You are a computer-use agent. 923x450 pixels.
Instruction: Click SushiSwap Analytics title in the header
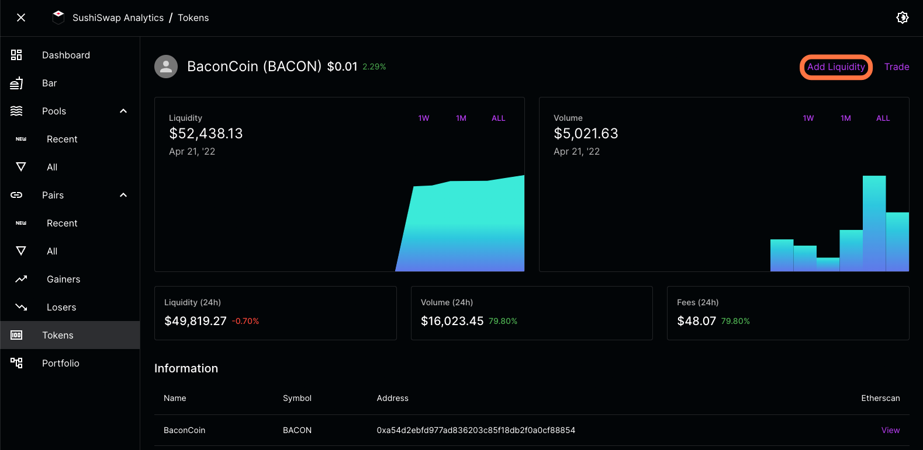coord(118,18)
